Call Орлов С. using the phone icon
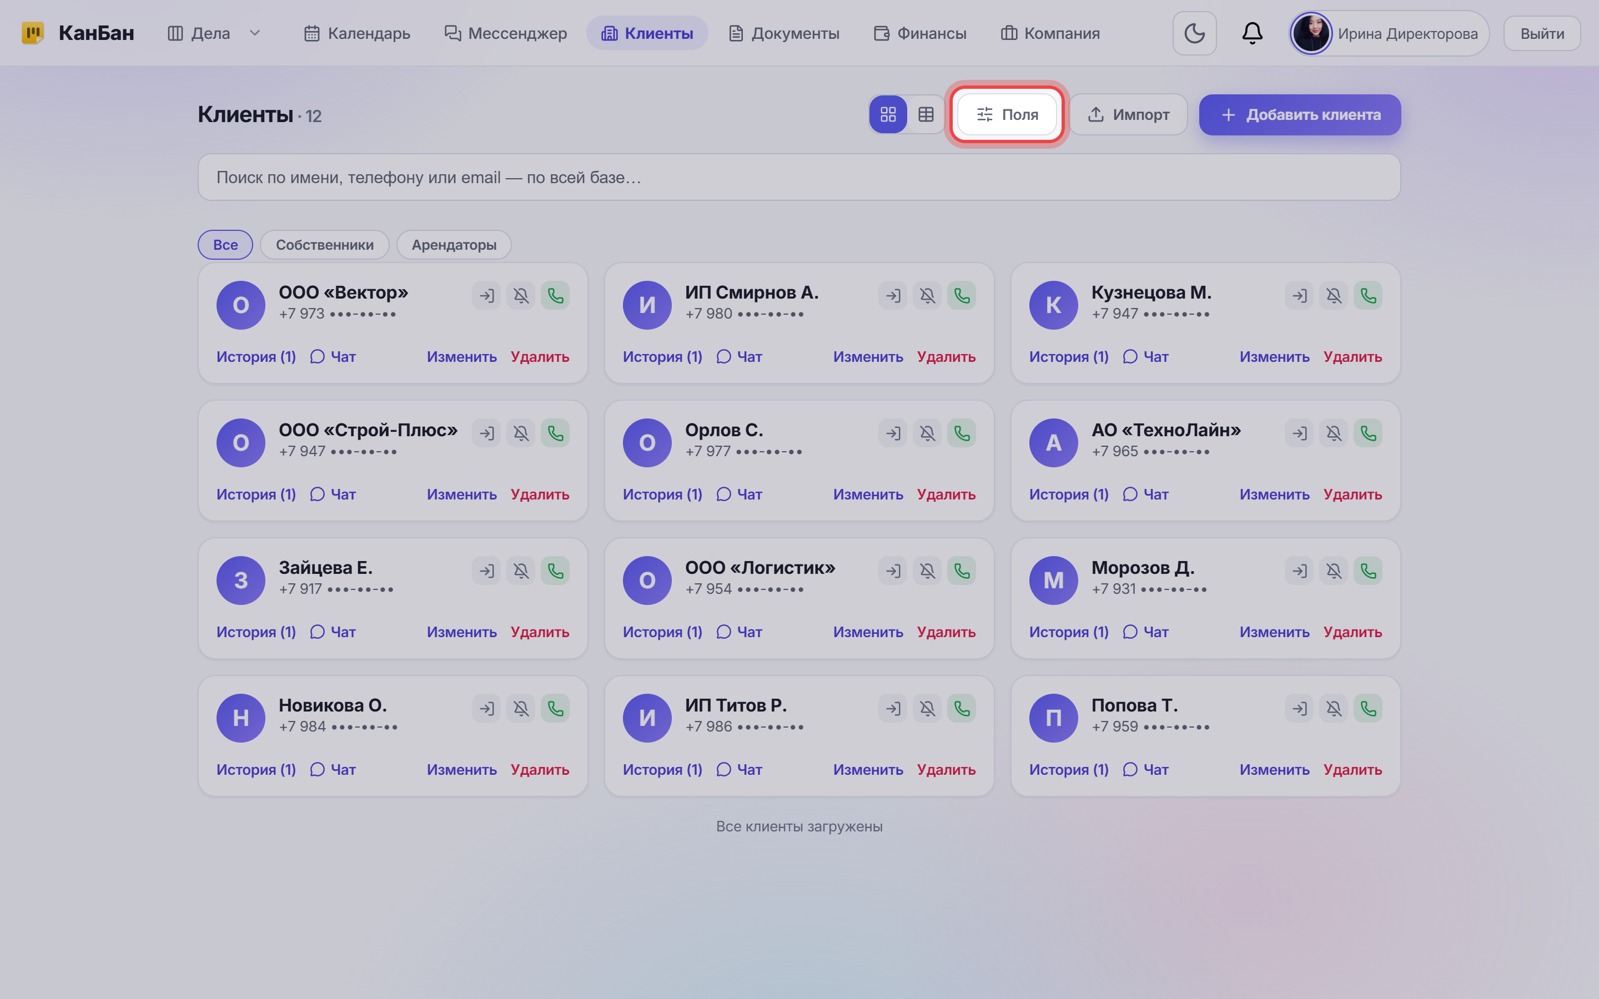This screenshot has height=999, width=1599. pyautogui.click(x=962, y=433)
